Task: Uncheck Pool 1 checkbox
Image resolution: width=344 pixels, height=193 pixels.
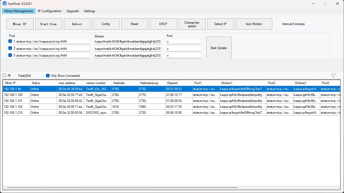Action: tap(10, 41)
